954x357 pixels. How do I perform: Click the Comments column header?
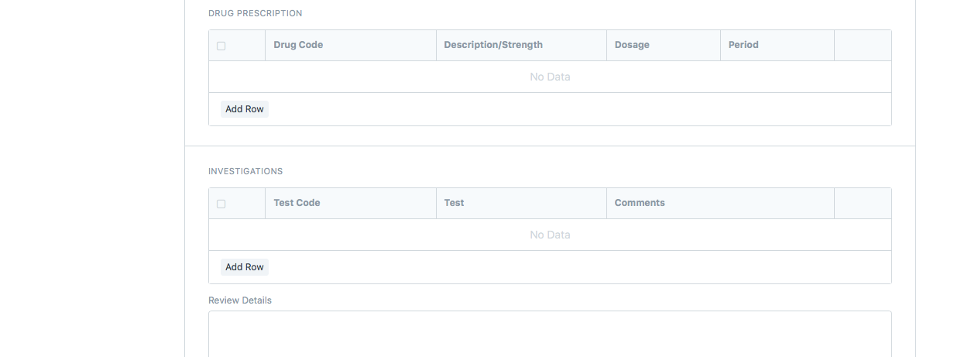[x=640, y=203]
